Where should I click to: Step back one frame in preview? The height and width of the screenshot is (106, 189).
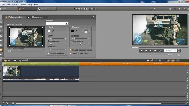(151, 51)
